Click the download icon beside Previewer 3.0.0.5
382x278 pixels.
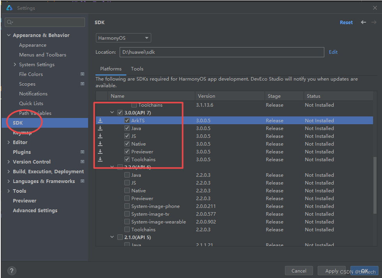(x=100, y=151)
